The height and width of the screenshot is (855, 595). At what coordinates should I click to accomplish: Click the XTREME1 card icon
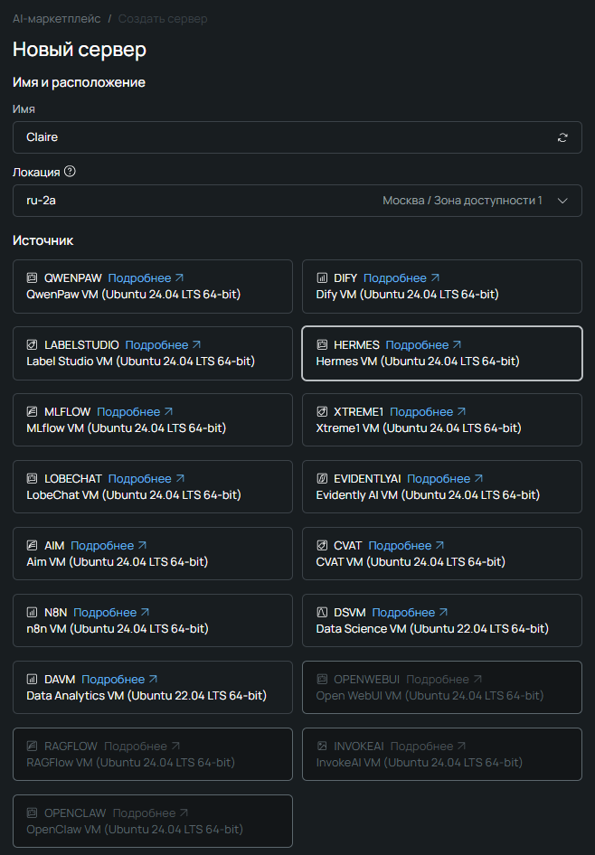point(322,412)
